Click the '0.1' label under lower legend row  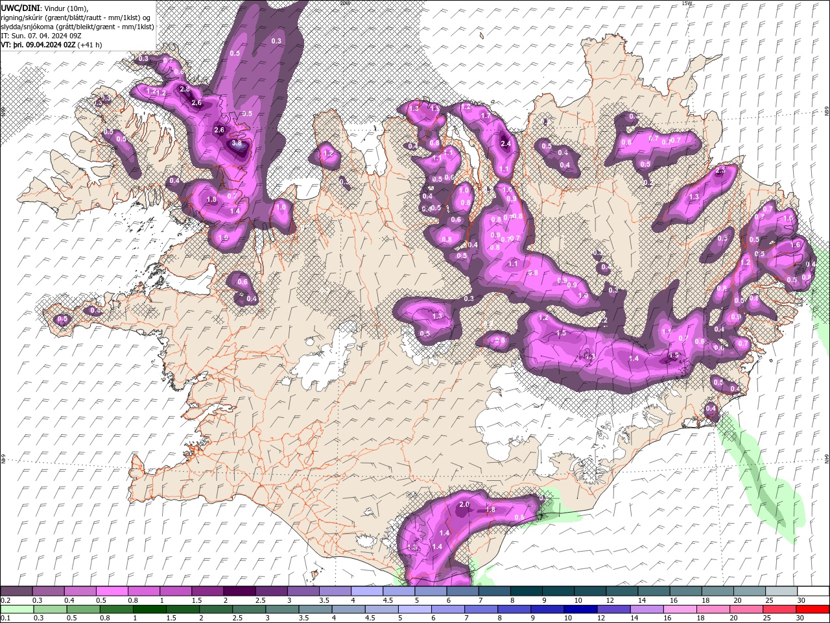click(x=5, y=618)
